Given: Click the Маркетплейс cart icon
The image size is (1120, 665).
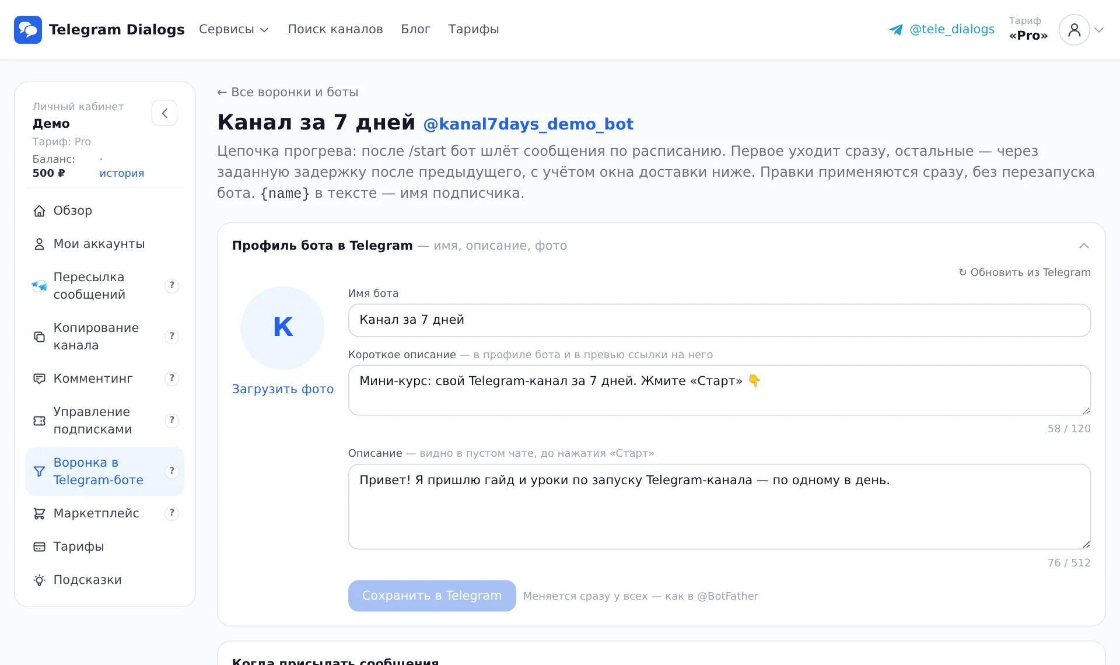Looking at the screenshot, I should 39,513.
